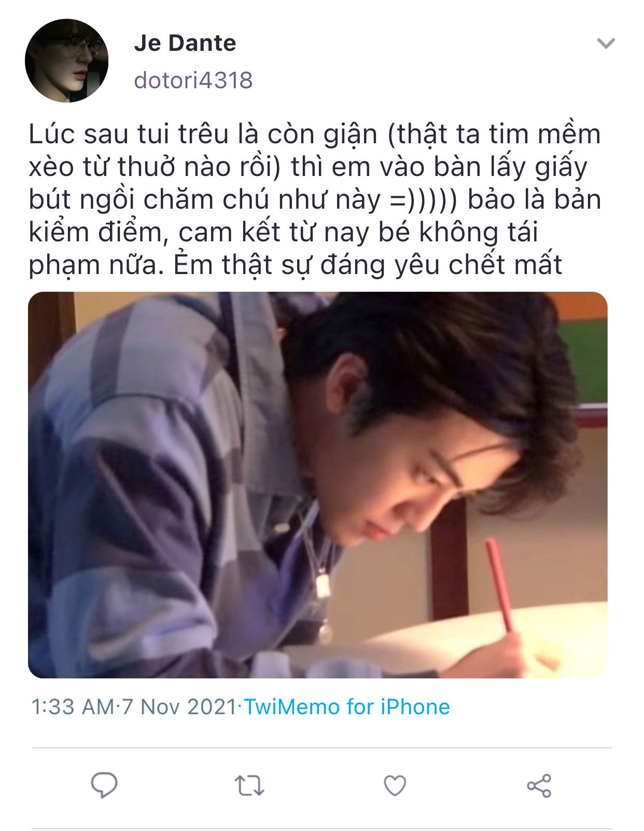Follow the TwiMemo for iPhone source link
This screenshot has height=831, width=644.
[x=347, y=707]
